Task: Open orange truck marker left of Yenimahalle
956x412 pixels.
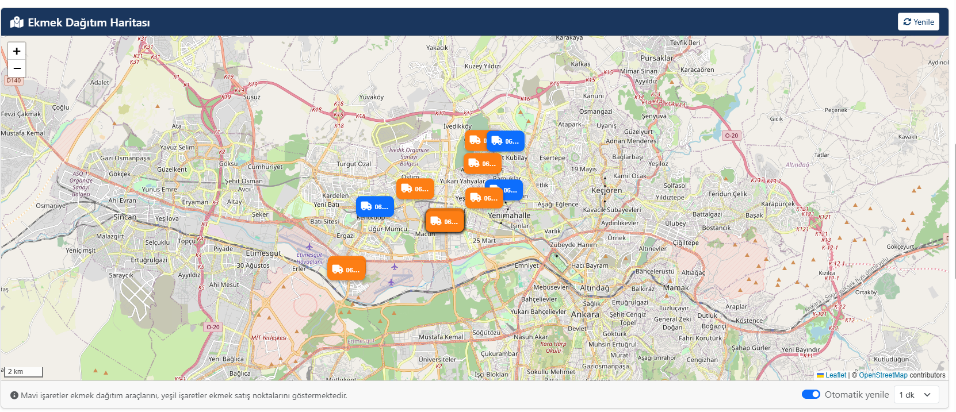Action: [484, 198]
